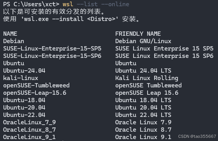
Task: Click the '--online' argument text
Action: coord(115,4)
